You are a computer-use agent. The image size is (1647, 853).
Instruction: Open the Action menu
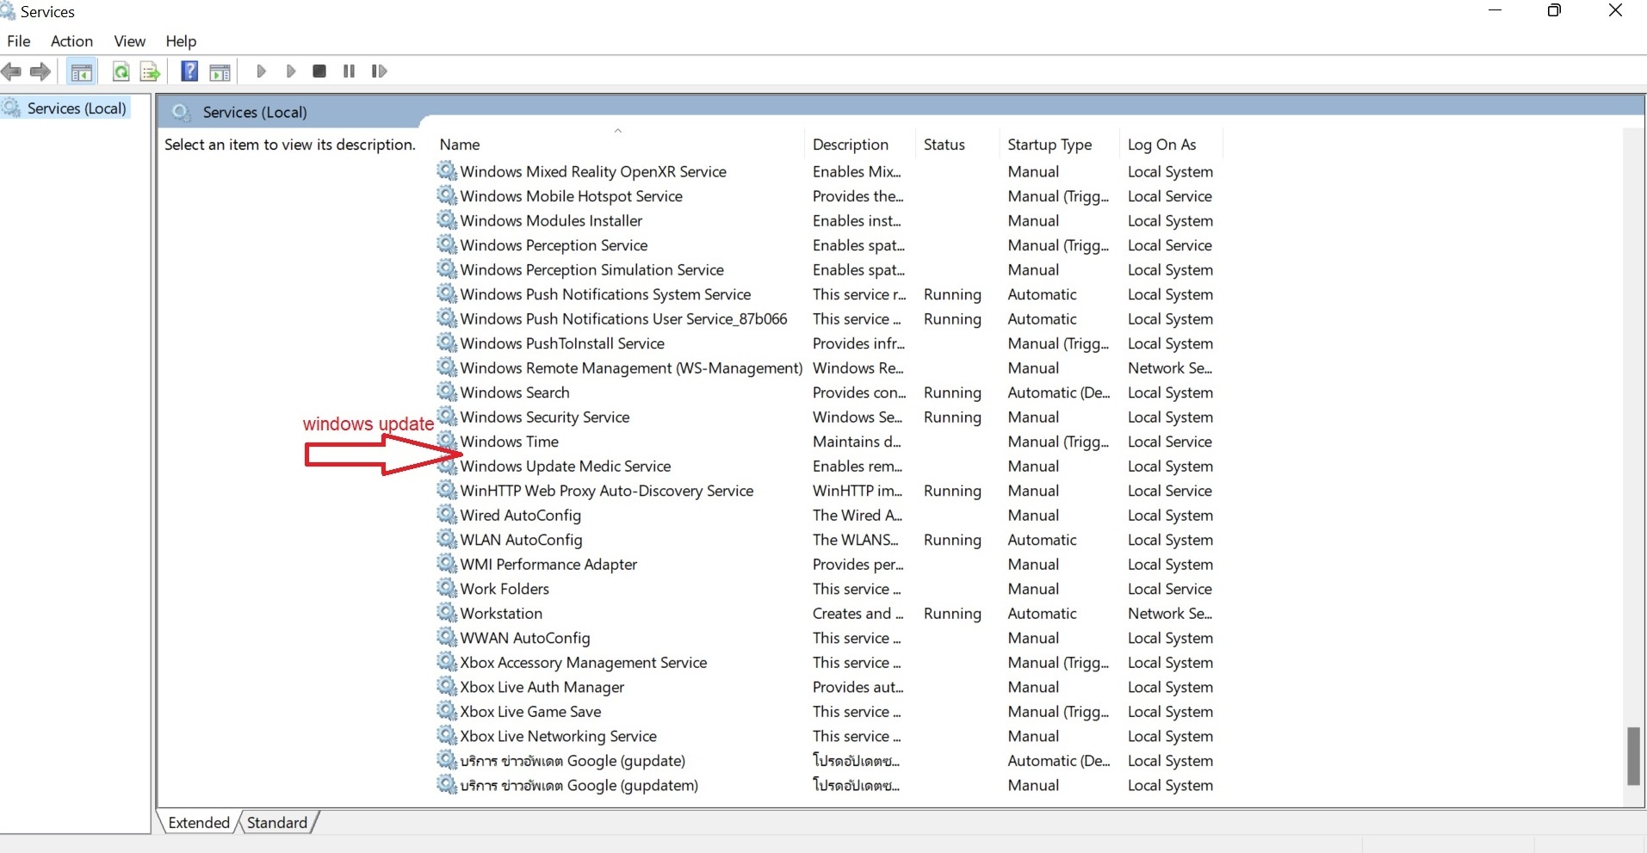(x=71, y=40)
